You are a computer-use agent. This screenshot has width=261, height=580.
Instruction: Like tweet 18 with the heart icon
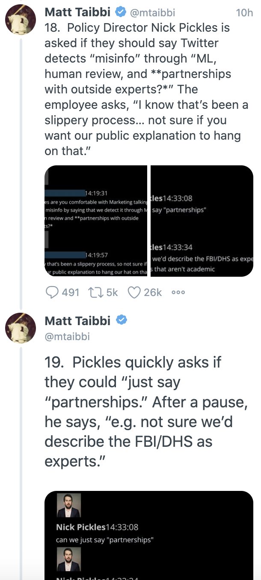[135, 292]
